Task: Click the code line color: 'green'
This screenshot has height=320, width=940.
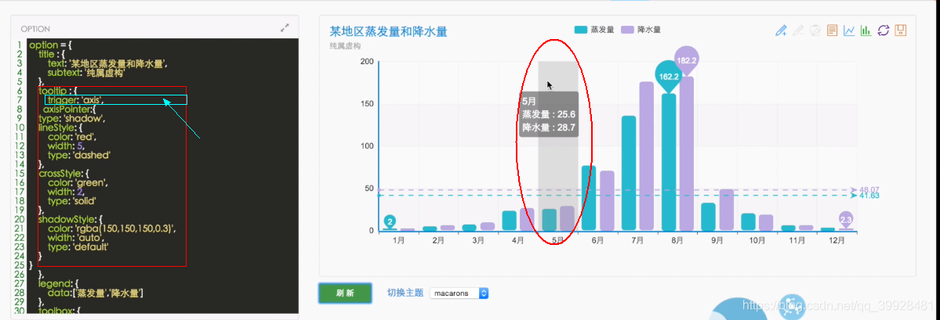Action: tap(78, 182)
